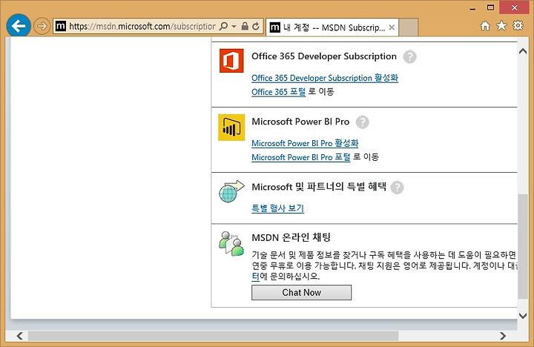The width and height of the screenshot is (534, 347).
Task: Maximize the browser window
Action: (x=490, y=7)
